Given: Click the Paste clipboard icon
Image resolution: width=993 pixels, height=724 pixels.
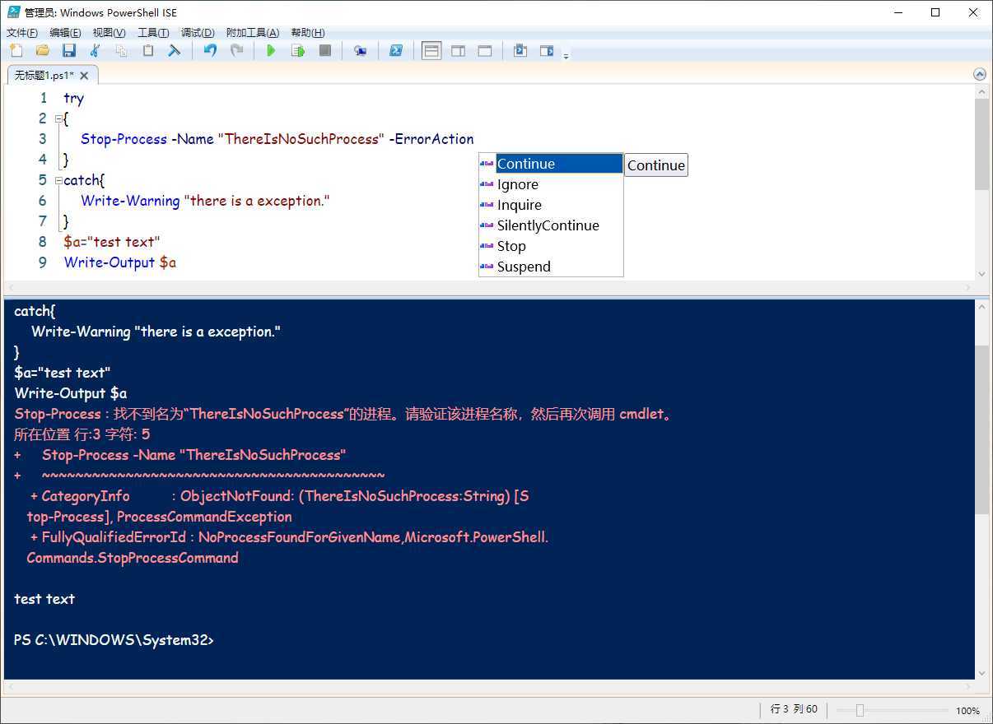Looking at the screenshot, I should click(148, 51).
